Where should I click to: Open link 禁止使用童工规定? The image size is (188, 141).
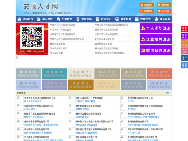[58, 49]
